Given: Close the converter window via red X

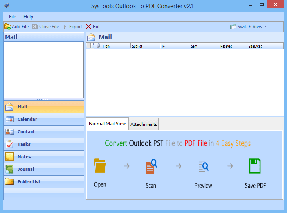Looking at the screenshot, I should pyautogui.click(x=276, y=5).
